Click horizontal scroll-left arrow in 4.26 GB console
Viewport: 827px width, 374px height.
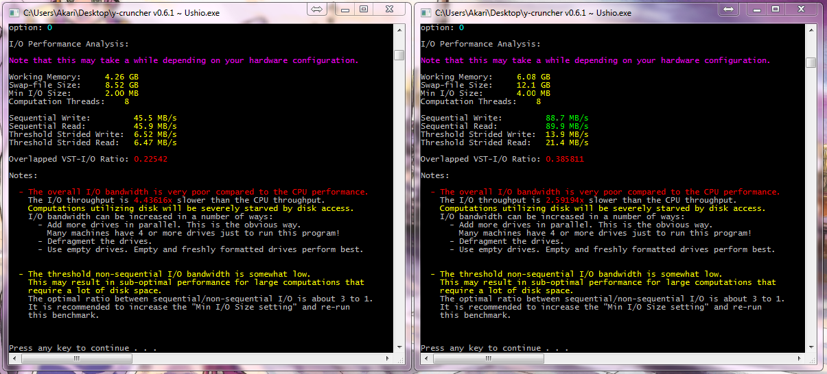pos(13,358)
